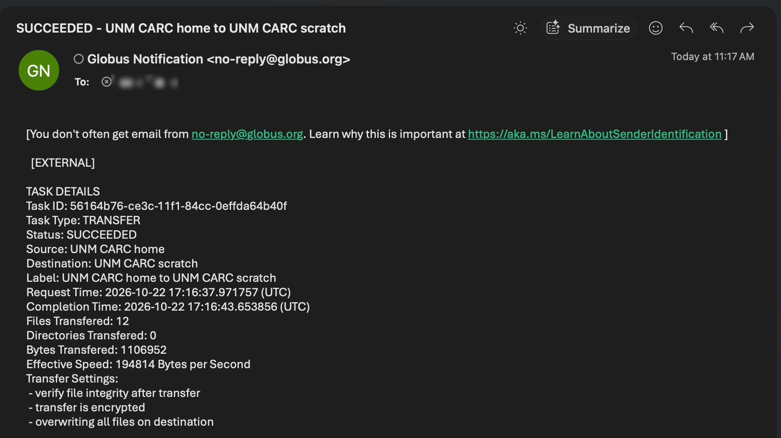Click the circled x icon beside To
The height and width of the screenshot is (438, 781).
click(107, 81)
